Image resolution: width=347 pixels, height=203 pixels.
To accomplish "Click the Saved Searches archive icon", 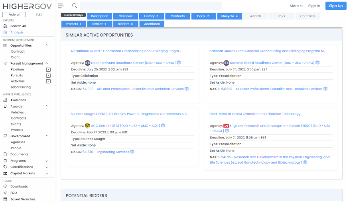I will [5, 199].
